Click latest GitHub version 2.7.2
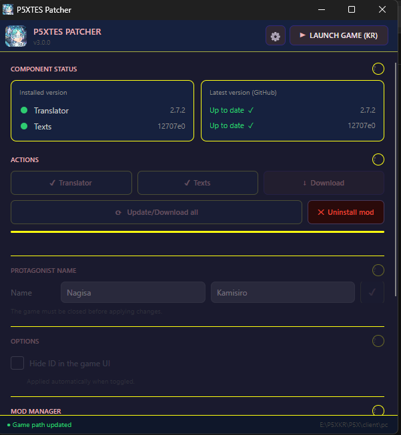This screenshot has height=435, width=401. click(x=368, y=110)
